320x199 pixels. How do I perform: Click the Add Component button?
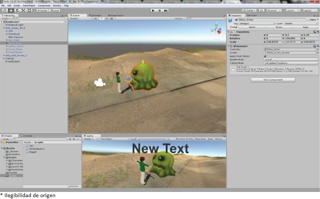pyautogui.click(x=272, y=80)
